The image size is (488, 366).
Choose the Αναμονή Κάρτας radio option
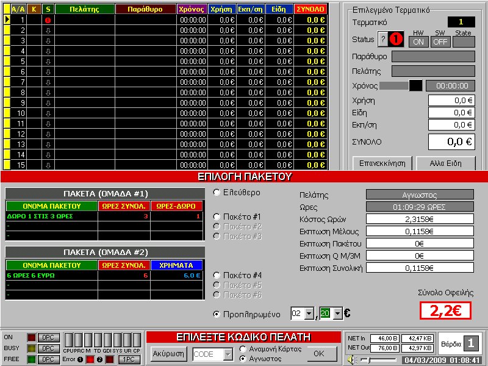click(244, 349)
